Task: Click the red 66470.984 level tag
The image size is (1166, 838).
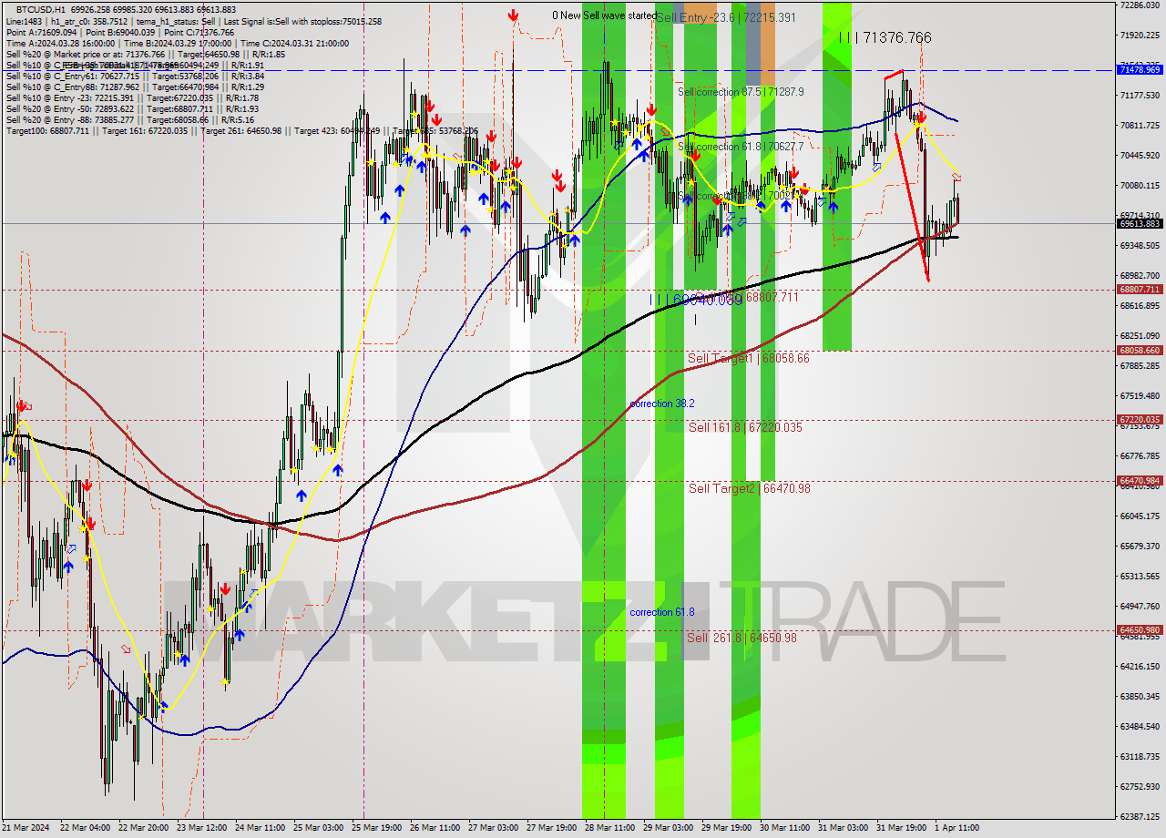Action: (x=1140, y=481)
